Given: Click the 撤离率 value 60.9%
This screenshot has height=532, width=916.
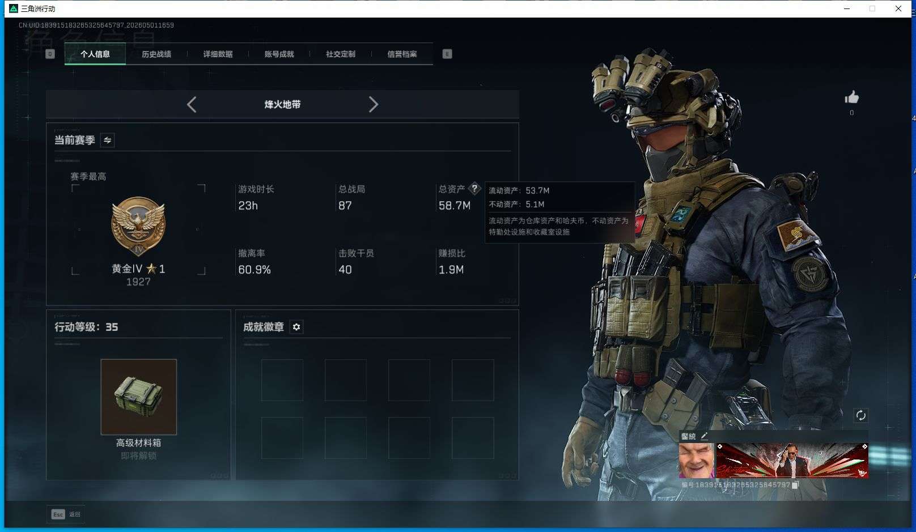Looking at the screenshot, I should pos(255,270).
